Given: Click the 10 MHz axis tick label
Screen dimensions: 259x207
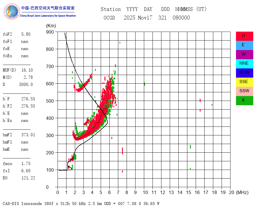Looking at the screenshot, I should click(x=145, y=192).
